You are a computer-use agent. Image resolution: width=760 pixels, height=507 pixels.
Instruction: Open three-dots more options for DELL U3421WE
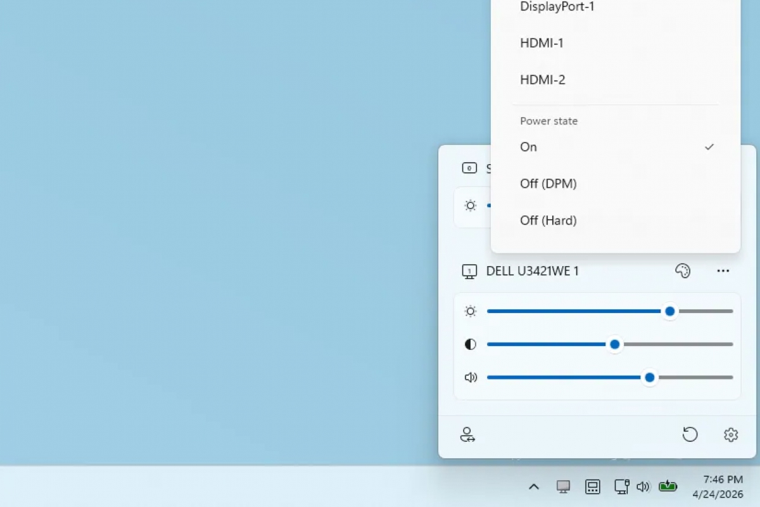point(723,271)
